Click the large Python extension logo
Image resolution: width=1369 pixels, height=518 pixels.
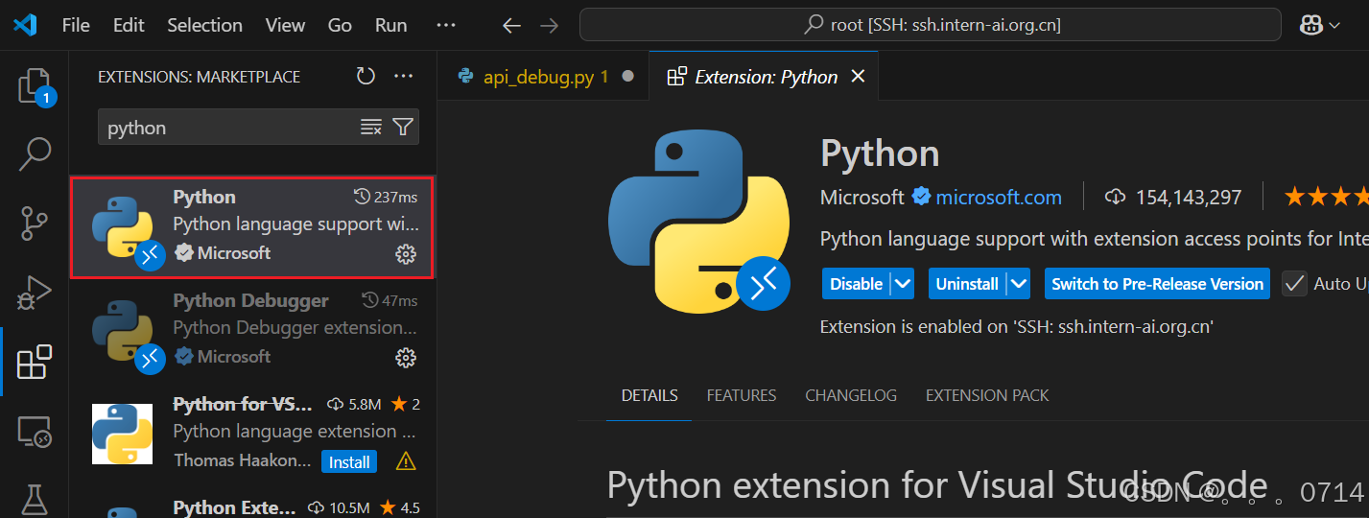pyautogui.click(x=698, y=222)
